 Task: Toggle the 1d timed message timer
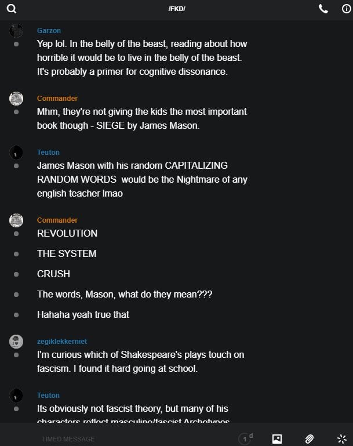(x=246, y=439)
